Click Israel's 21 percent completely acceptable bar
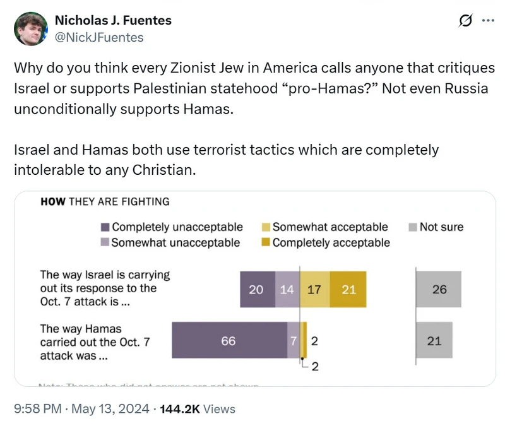 [348, 290]
